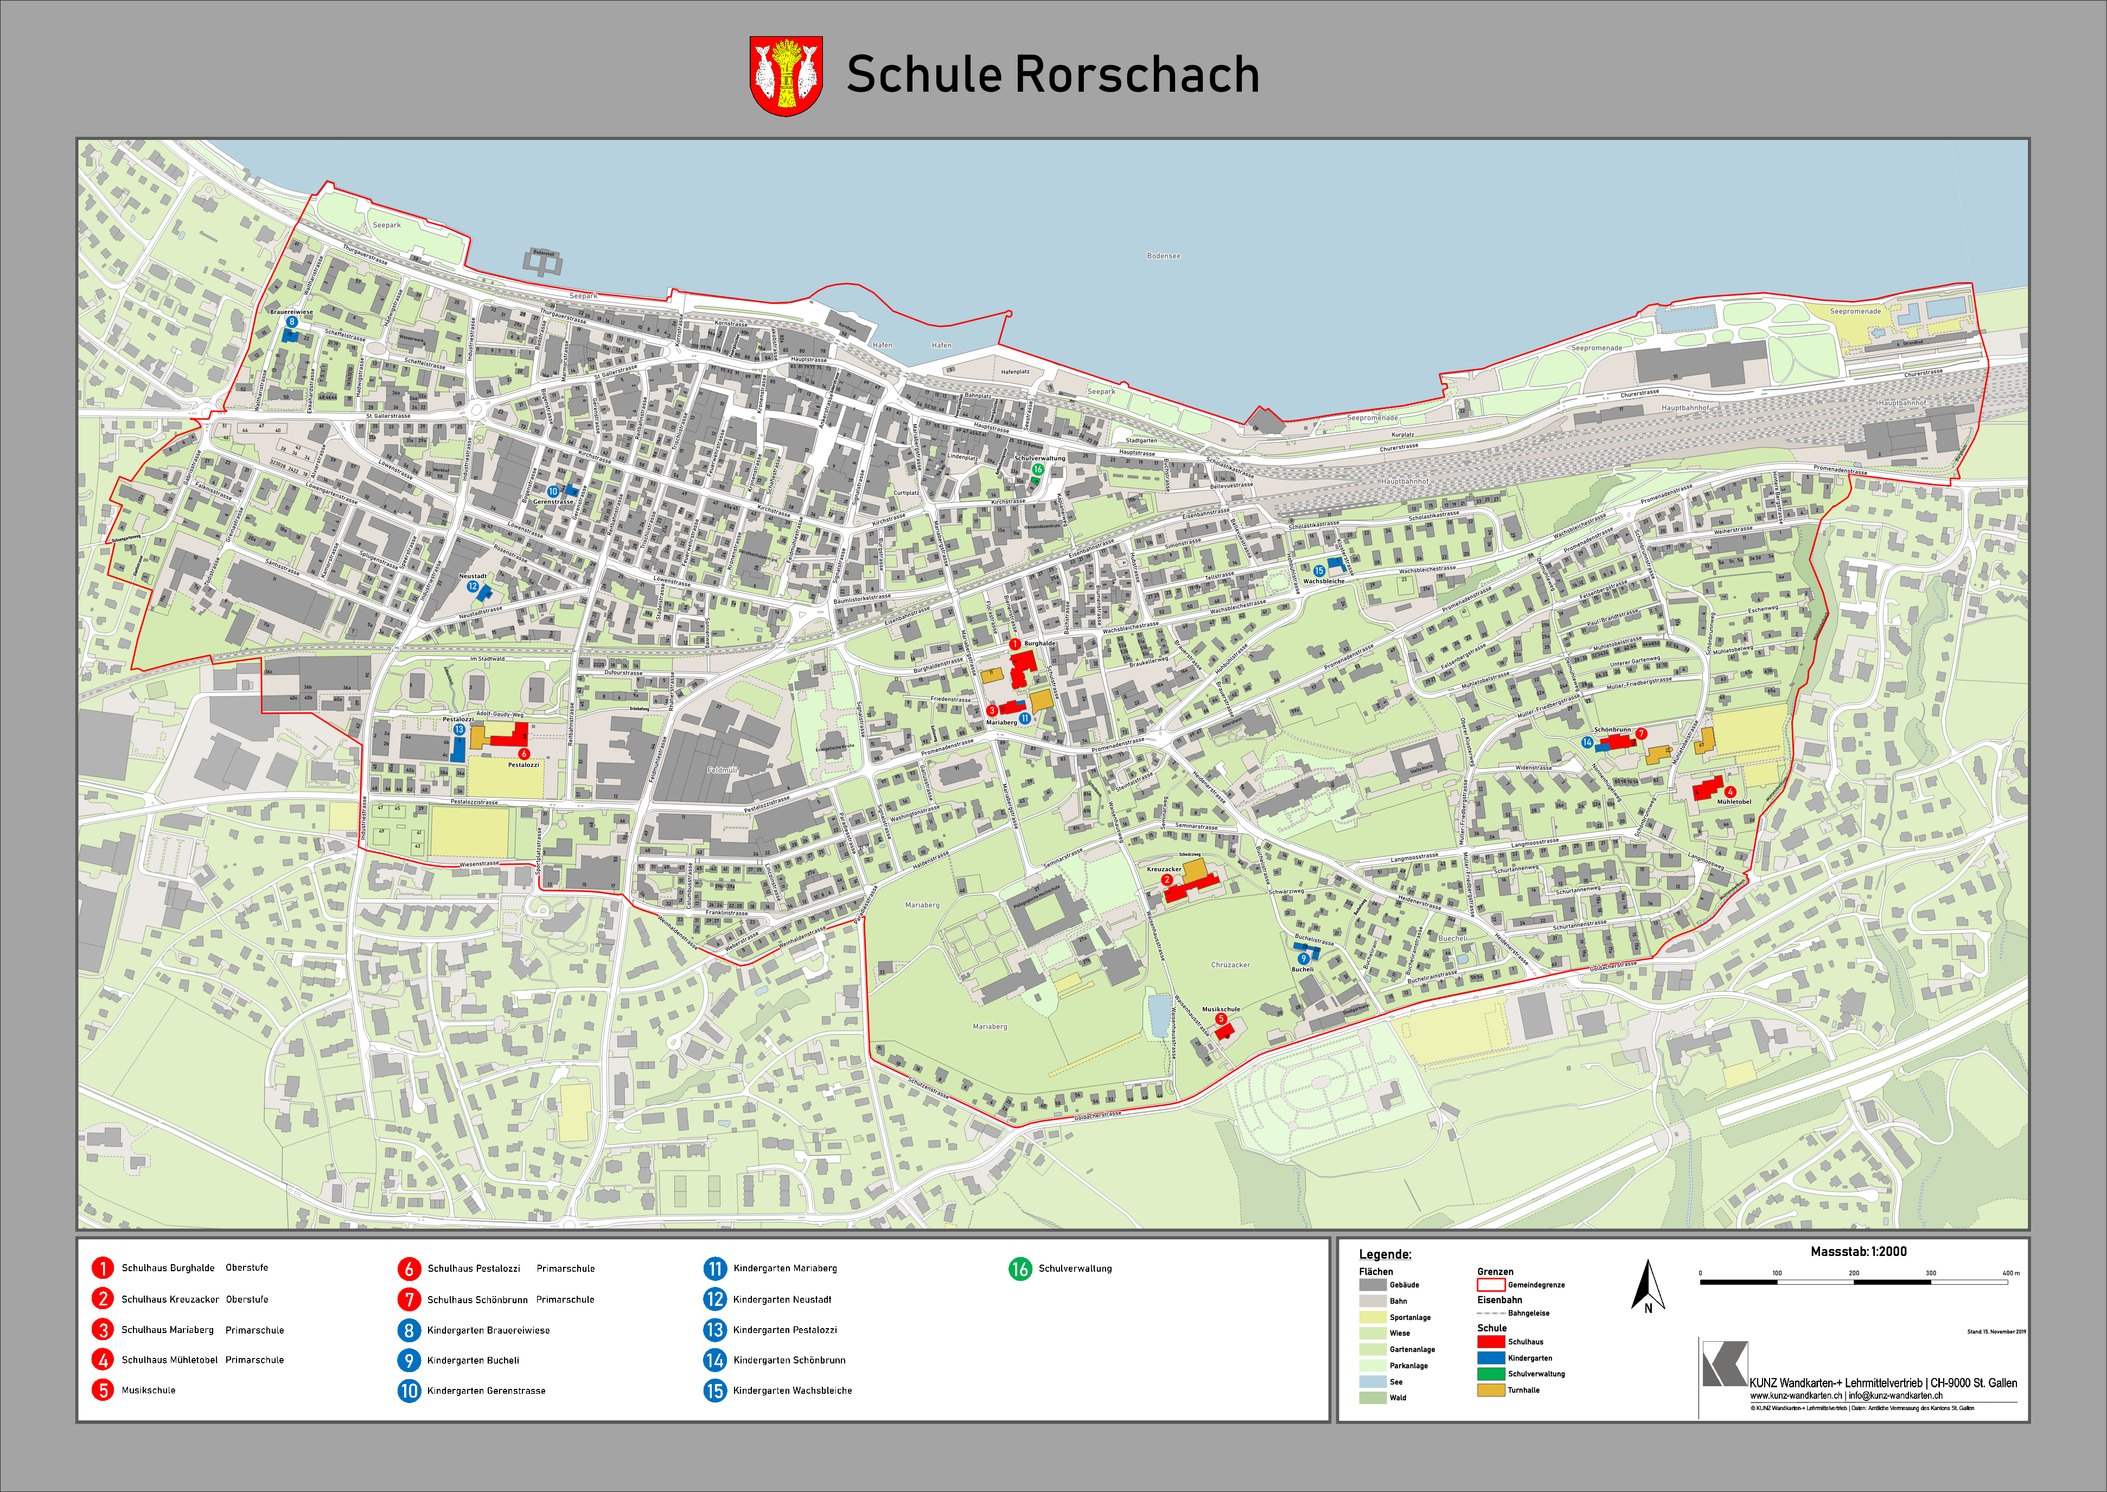2107x1492 pixels.
Task: Click blue Wachsbleiche 15 marker on map
Action: click(x=1319, y=571)
